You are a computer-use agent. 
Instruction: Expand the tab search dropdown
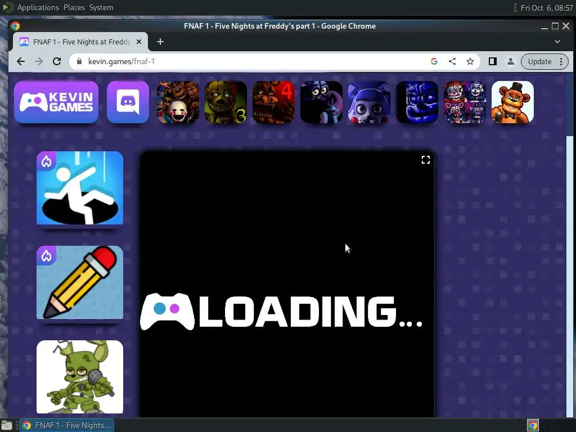coord(557,42)
